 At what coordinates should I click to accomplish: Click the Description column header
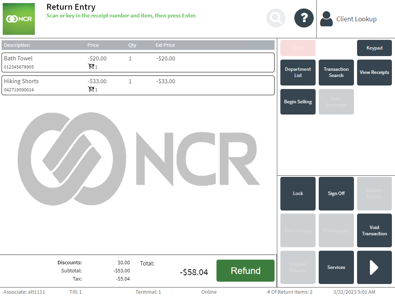17,45
